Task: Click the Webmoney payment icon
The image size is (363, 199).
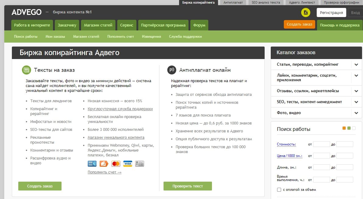Action: [x=92, y=164]
